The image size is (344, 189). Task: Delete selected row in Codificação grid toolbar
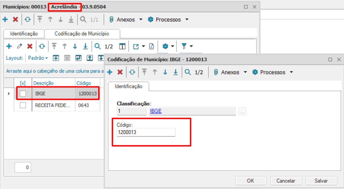click(x=30, y=46)
